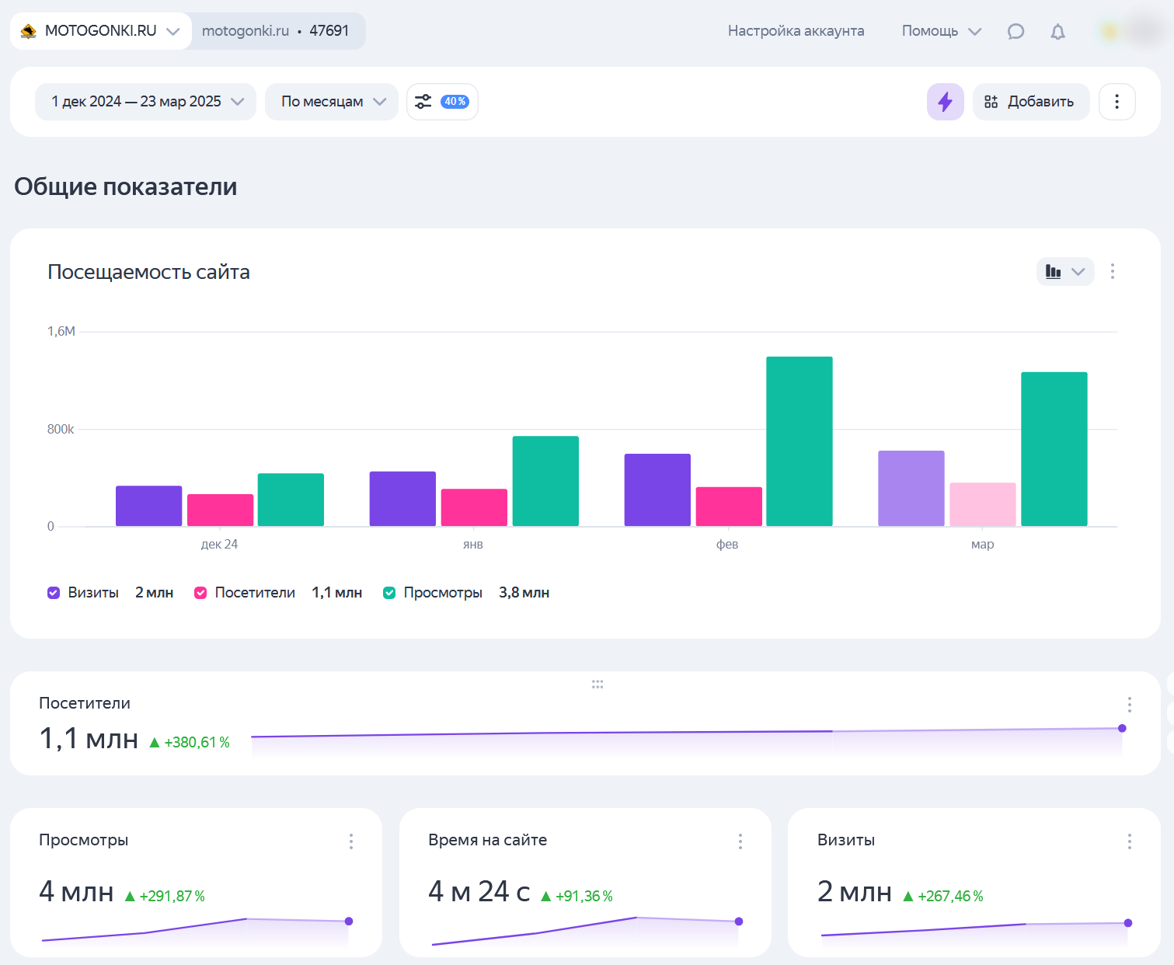The image size is (1174, 965).
Task: Toggle the Просмотры legend checkbox
Action: point(389,593)
